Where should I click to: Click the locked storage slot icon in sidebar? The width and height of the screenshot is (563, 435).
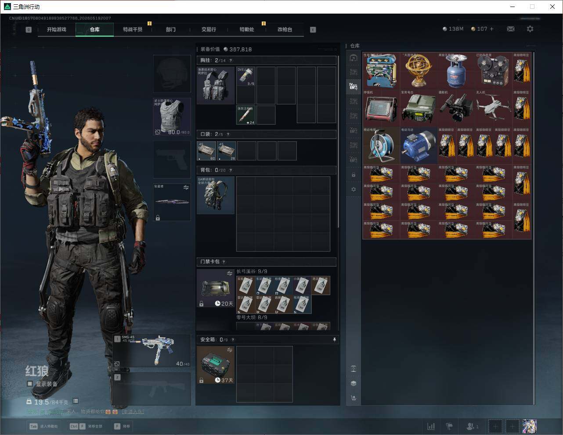point(354,175)
